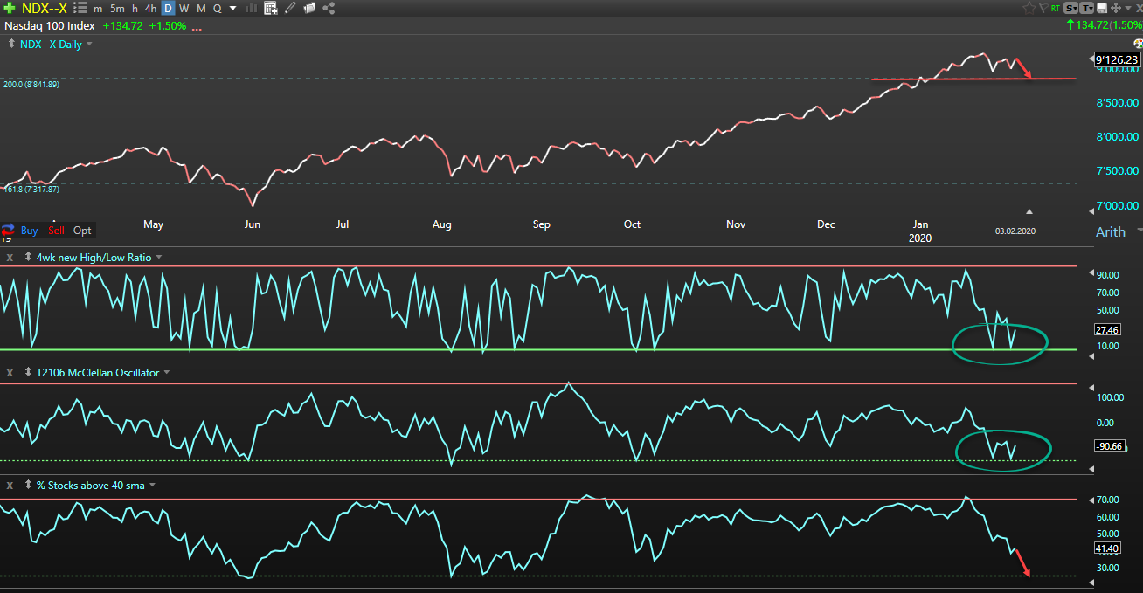Flag the symbol using the flag icon
Screen dimensions: 1143x593
1042,8
